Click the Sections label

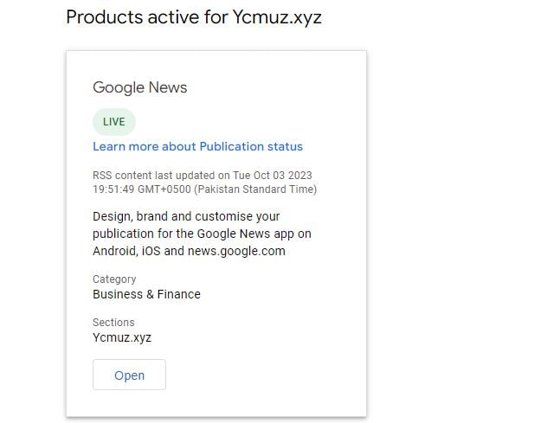(113, 323)
